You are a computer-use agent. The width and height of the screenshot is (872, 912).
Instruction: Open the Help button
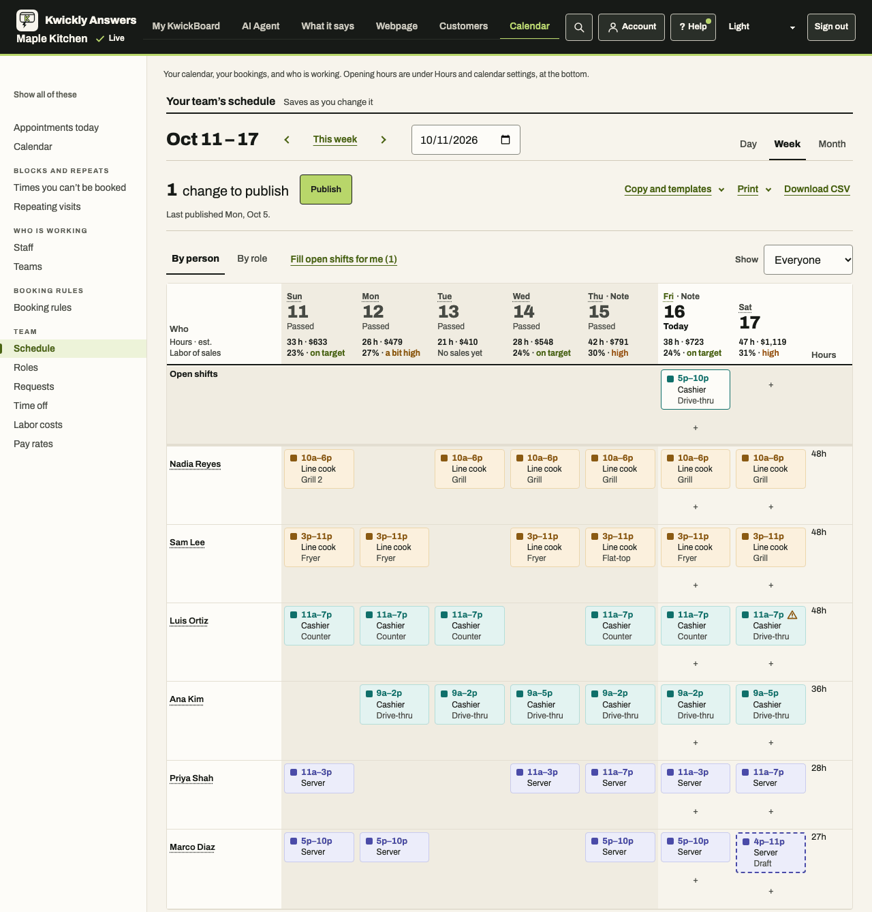coord(693,27)
